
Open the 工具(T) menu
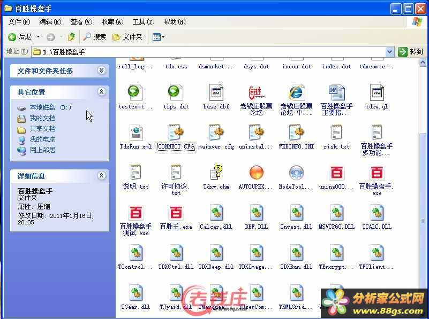pos(144,21)
